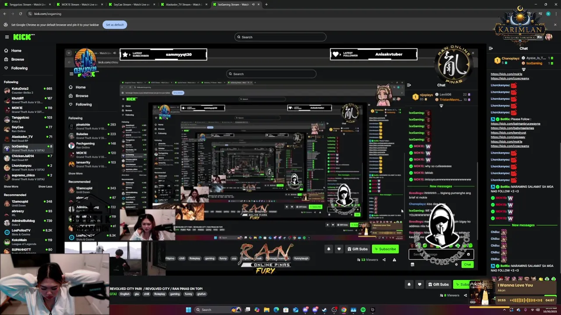Click New messages in main chat
The image size is (561, 315).
pyautogui.click(x=523, y=225)
